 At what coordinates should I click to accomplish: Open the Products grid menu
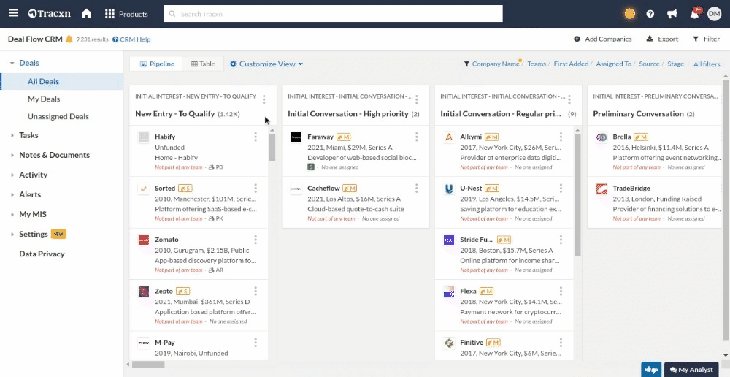pos(126,14)
